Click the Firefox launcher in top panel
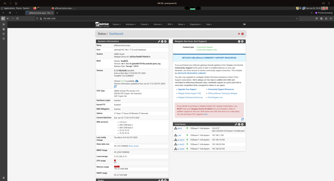The width and height of the screenshot is (334, 181). pyautogui.click(x=35, y=8)
